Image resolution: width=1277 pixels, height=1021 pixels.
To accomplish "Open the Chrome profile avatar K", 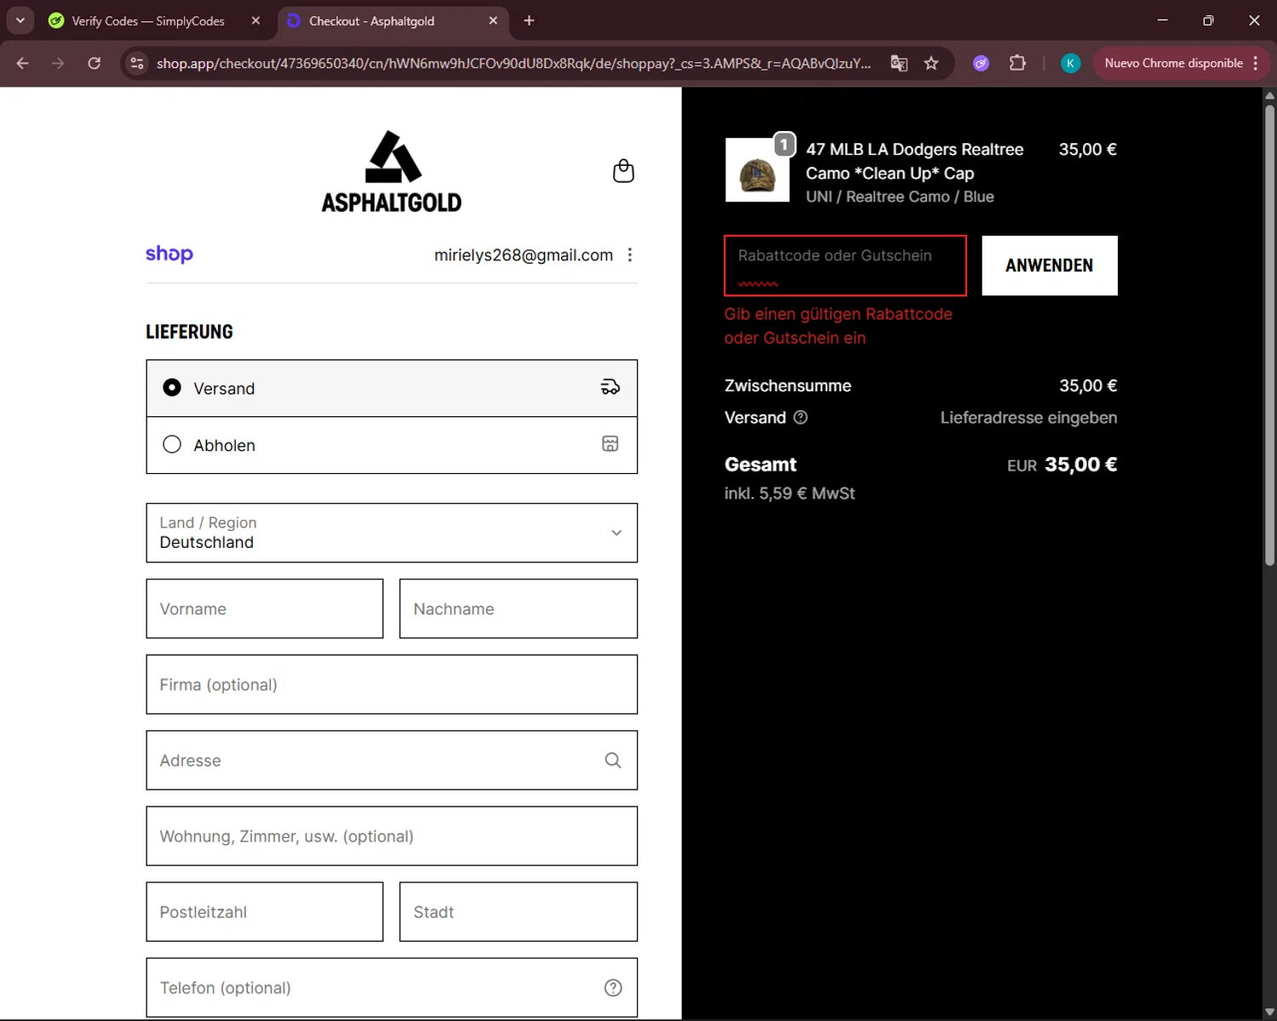I will (1070, 63).
